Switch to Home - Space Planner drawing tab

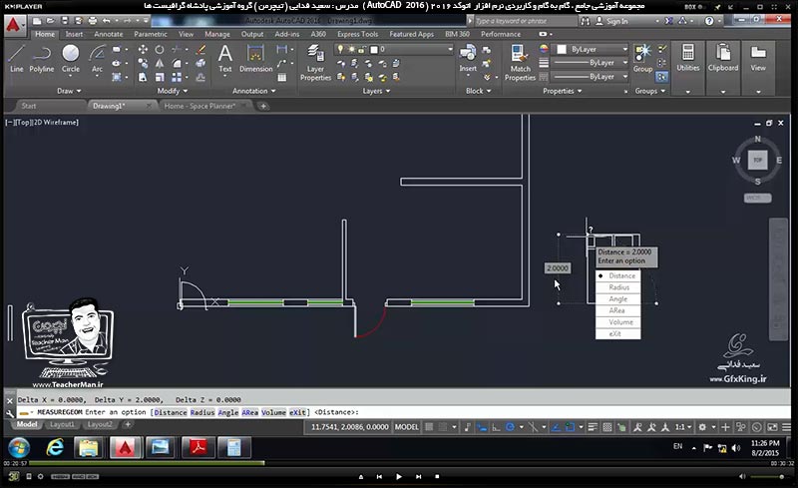pos(199,106)
